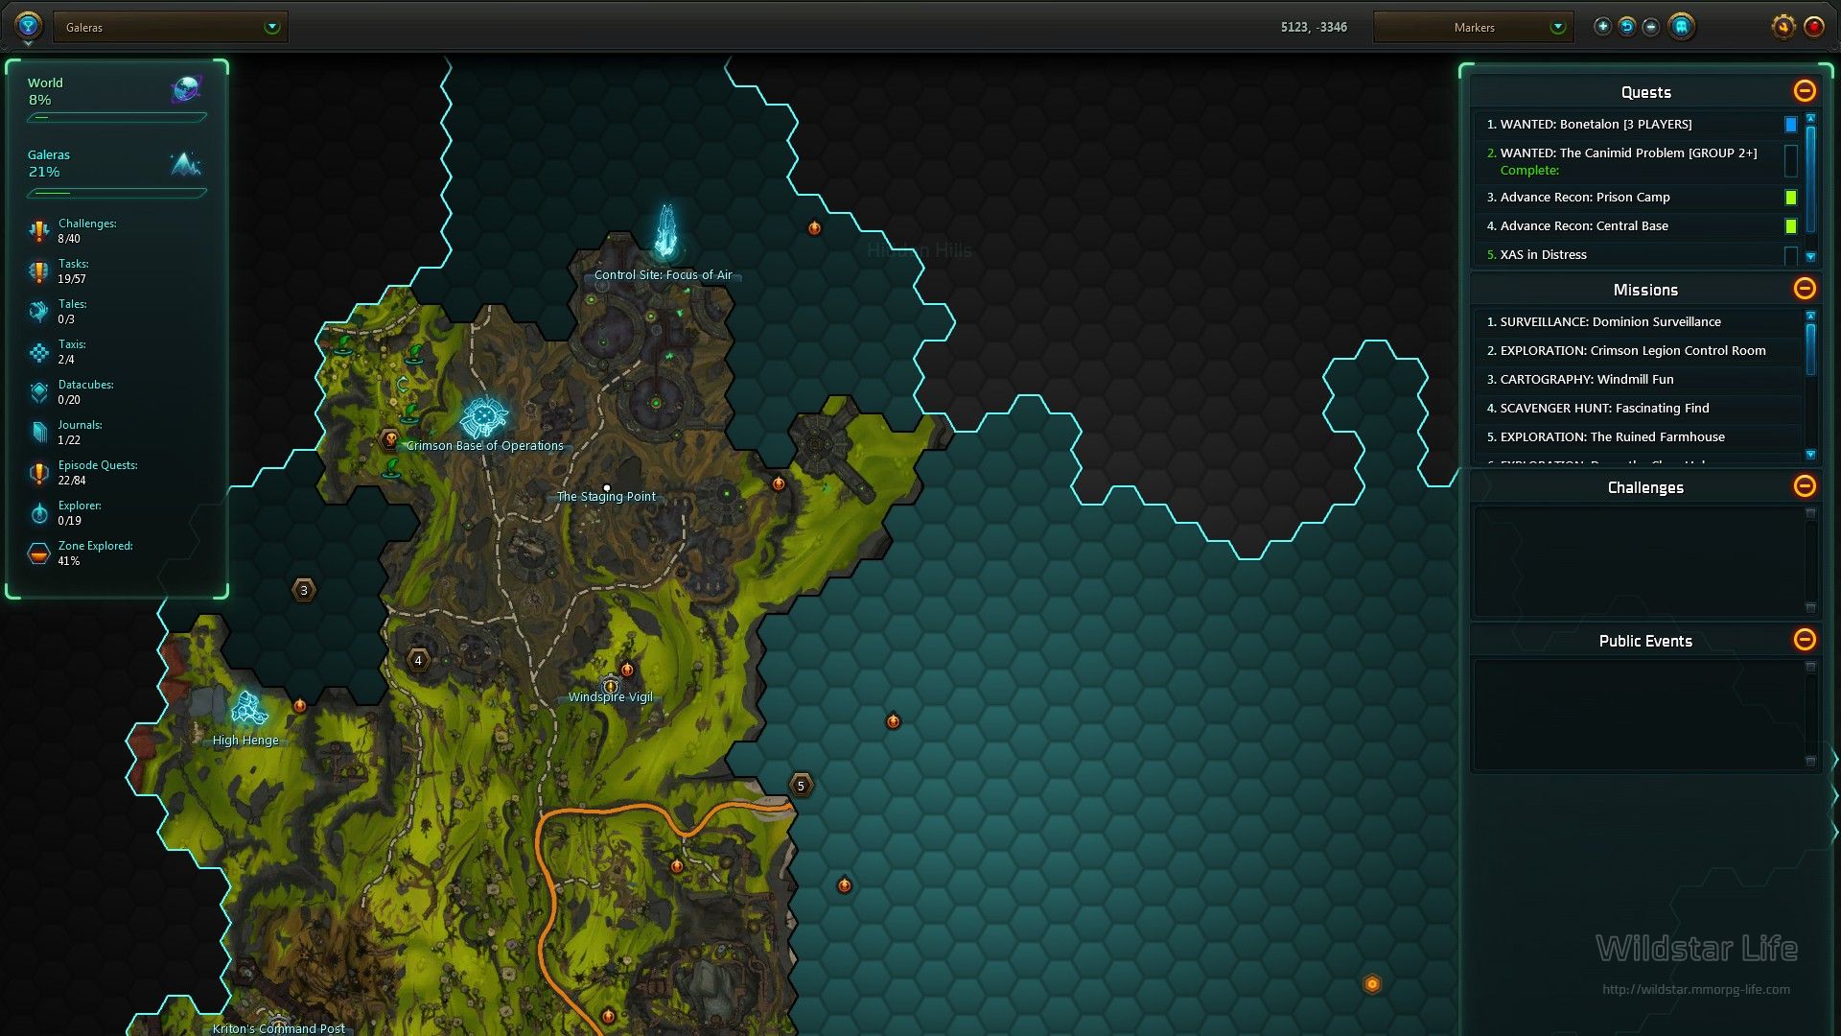Toggle tracking for The Canimid Problem quest
The image size is (1841, 1036).
pyautogui.click(x=1790, y=160)
